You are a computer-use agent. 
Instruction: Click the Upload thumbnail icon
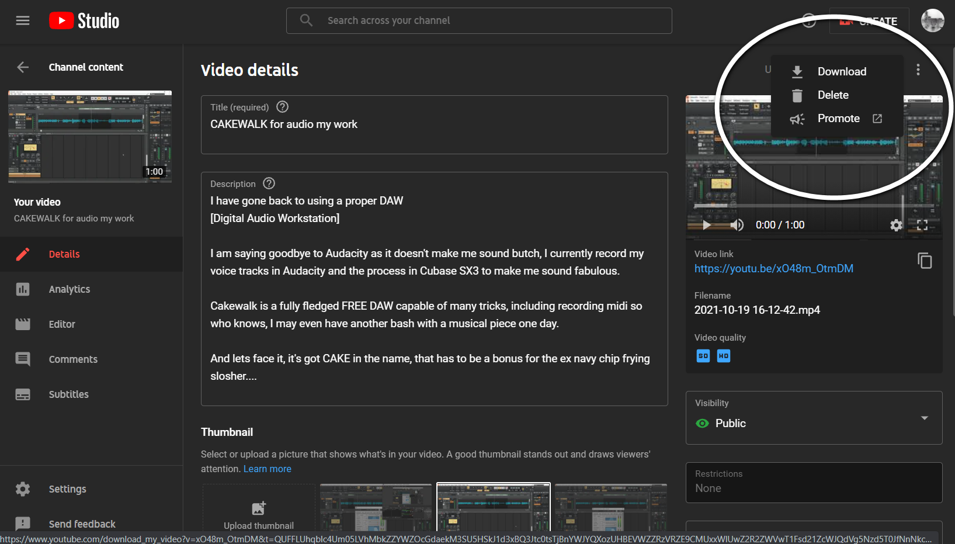coord(259,508)
